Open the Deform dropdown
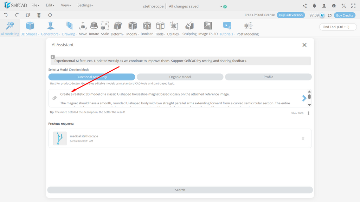Screen dimensions: 360x202 (x=117, y=28)
